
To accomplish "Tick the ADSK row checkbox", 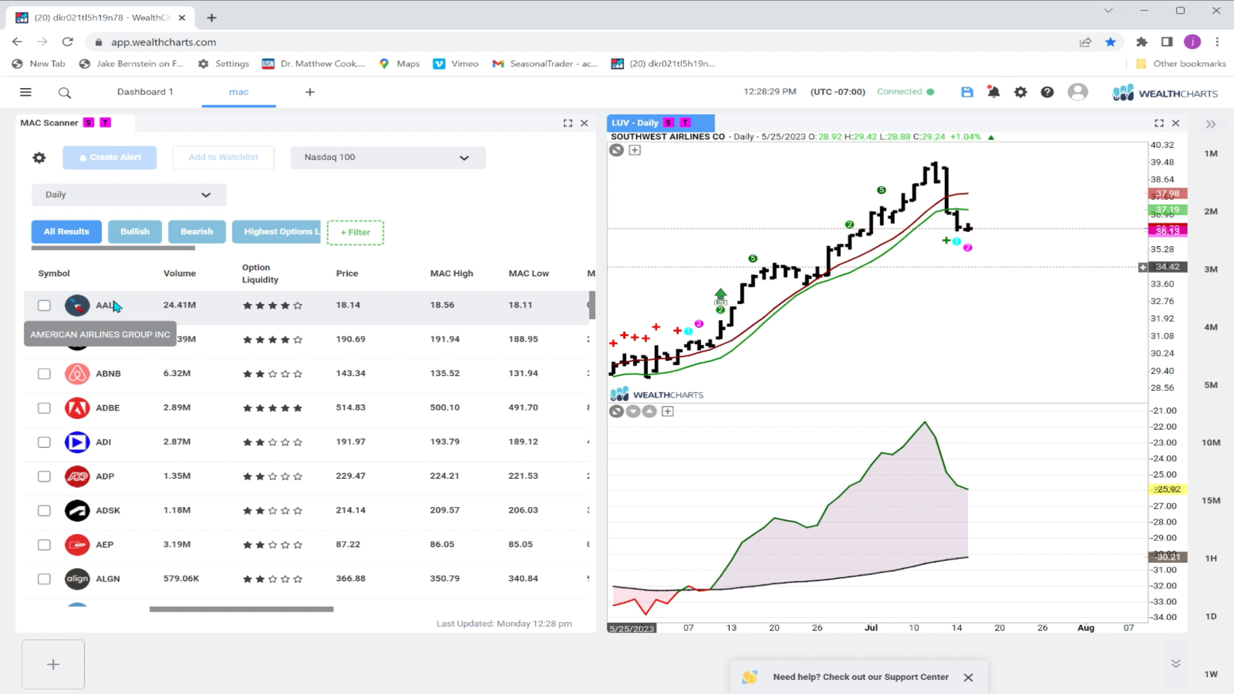I will coord(44,510).
